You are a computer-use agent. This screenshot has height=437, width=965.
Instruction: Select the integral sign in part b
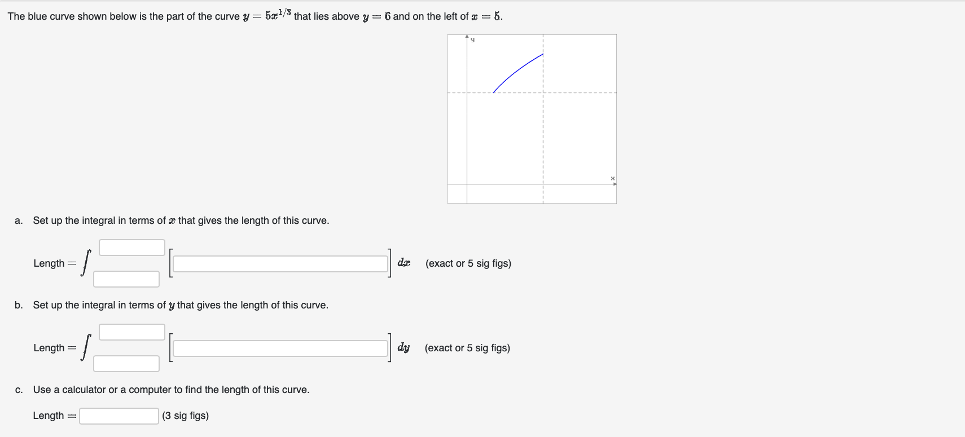pos(85,347)
